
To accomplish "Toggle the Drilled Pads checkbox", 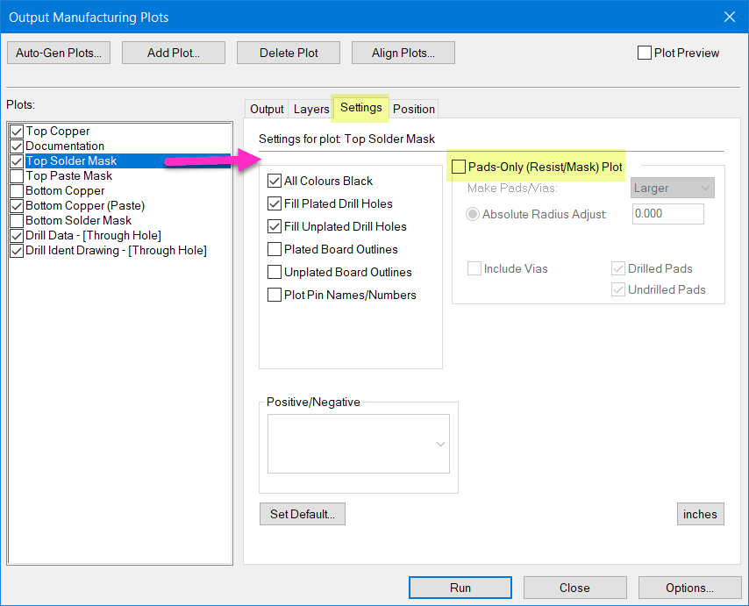I will [618, 268].
